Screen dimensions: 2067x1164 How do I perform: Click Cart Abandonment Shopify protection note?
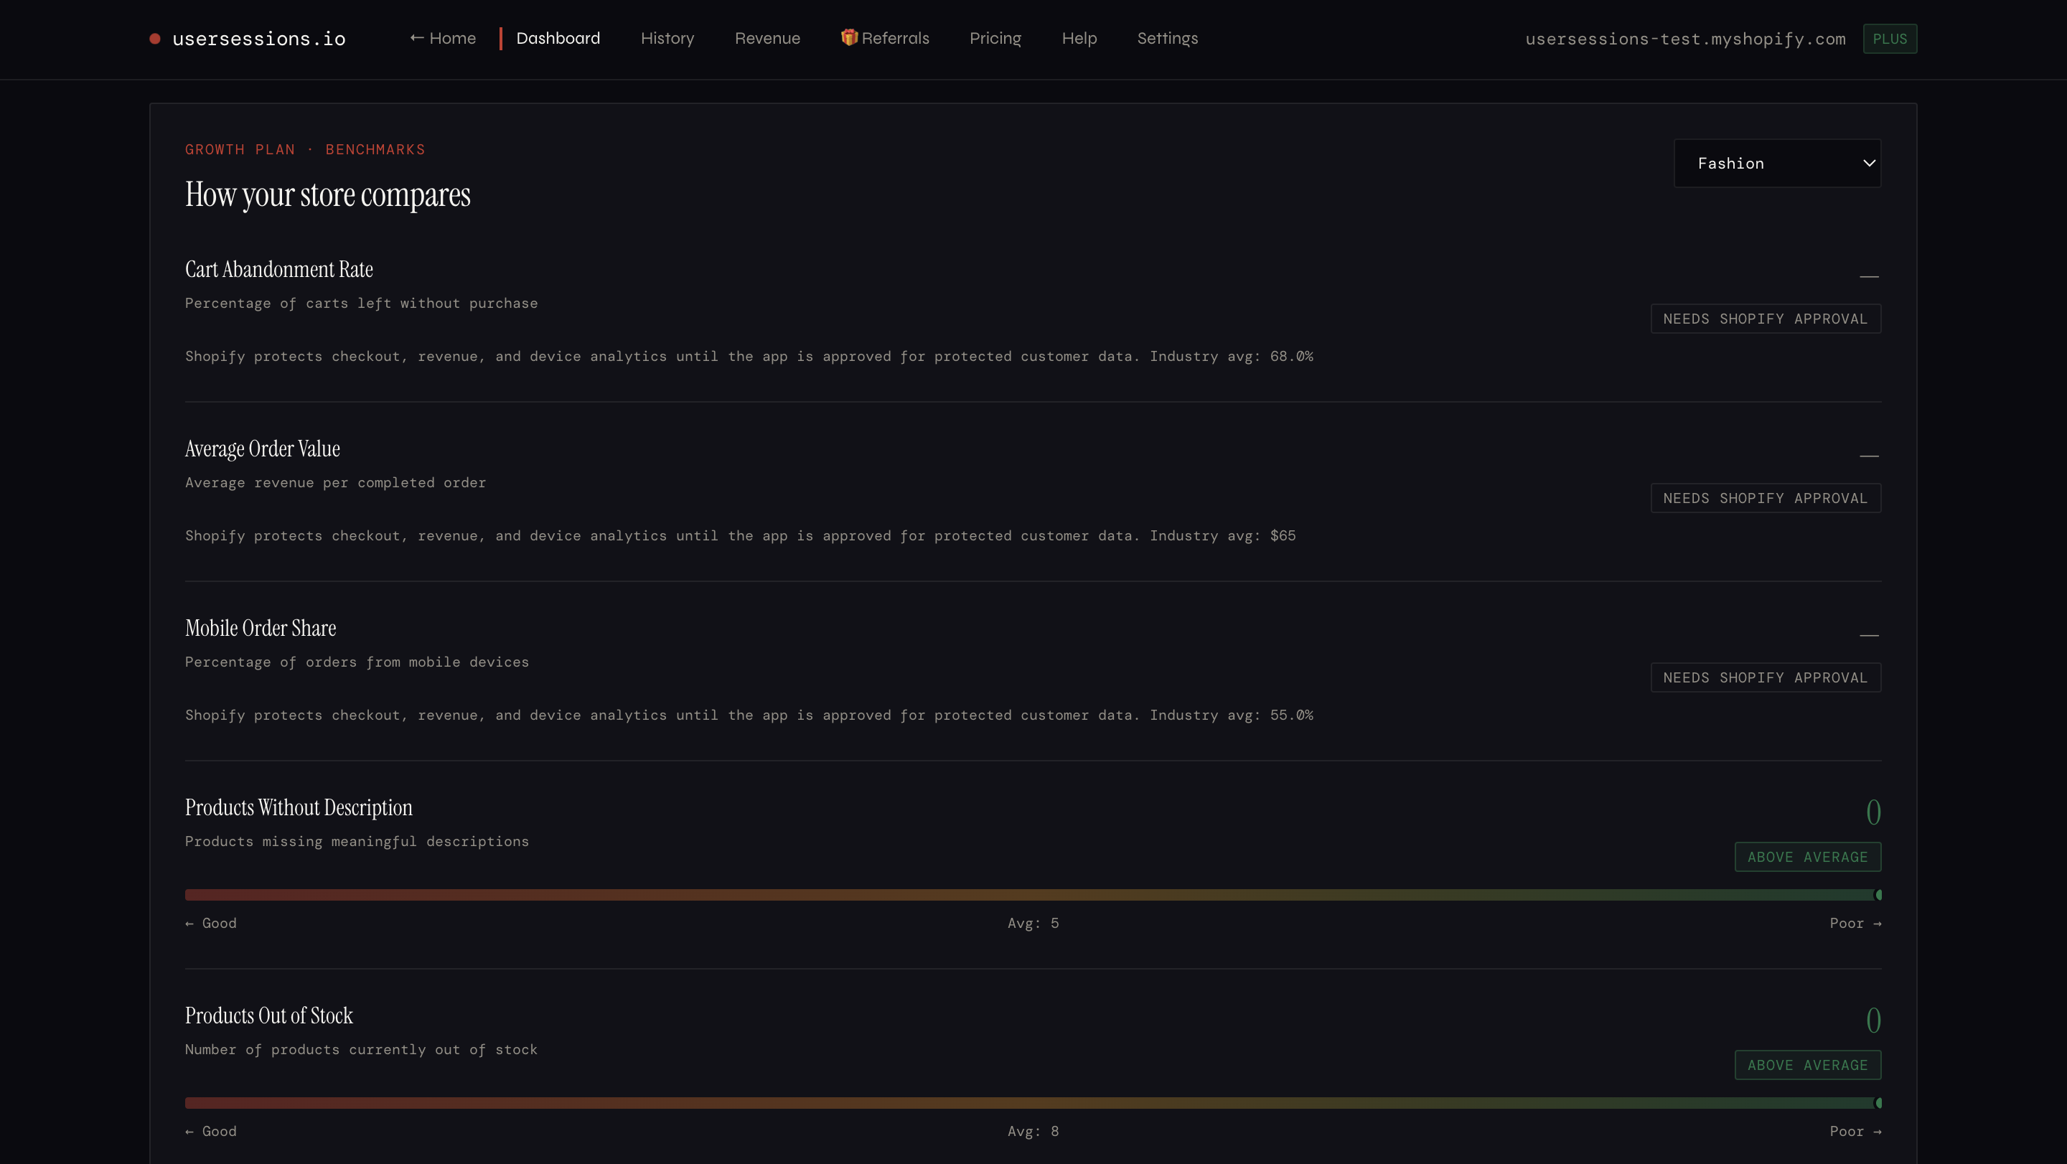(749, 356)
